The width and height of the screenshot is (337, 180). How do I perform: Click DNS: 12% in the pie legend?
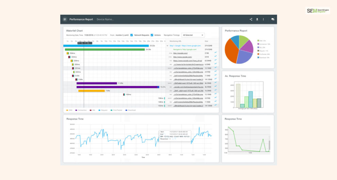pyautogui.click(x=261, y=41)
